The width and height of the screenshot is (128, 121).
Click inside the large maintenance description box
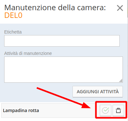(64, 70)
